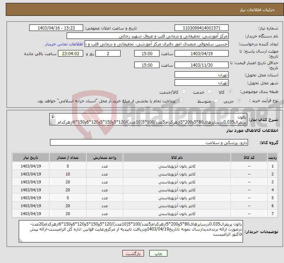Viewport: 284px width, 263px height.
Task: Click the اطلاعات کالاهای مورد نیاز section title
Action: coord(252,130)
